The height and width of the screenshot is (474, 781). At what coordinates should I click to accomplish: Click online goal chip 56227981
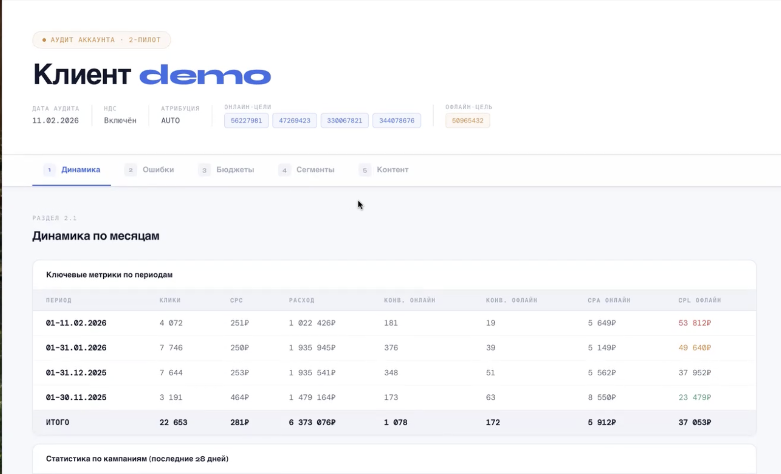tap(246, 120)
